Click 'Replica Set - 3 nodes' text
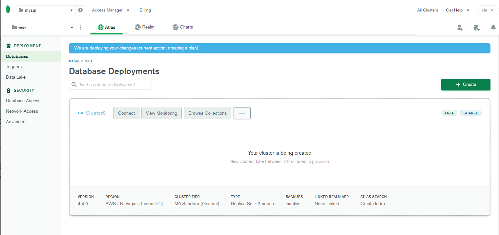The image size is (499, 235). point(252,204)
